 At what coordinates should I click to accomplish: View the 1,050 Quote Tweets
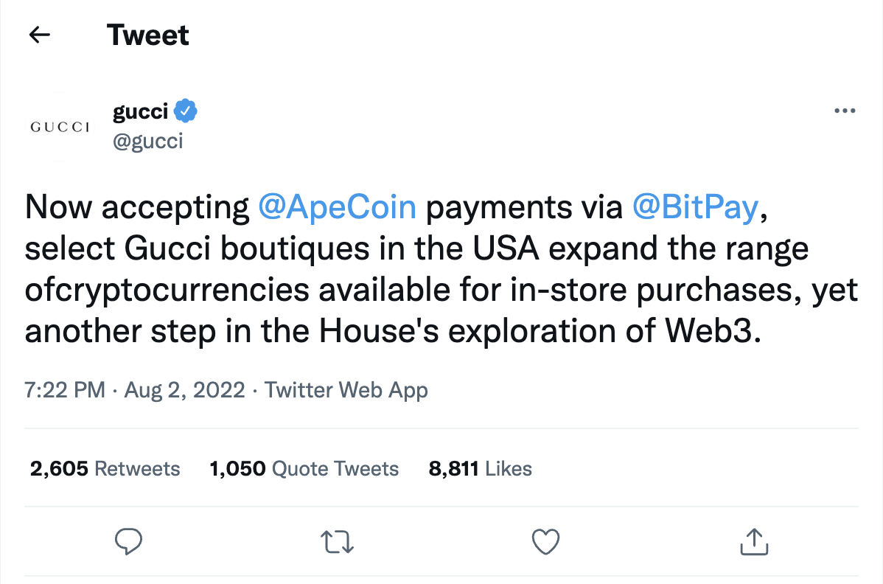[x=304, y=468]
